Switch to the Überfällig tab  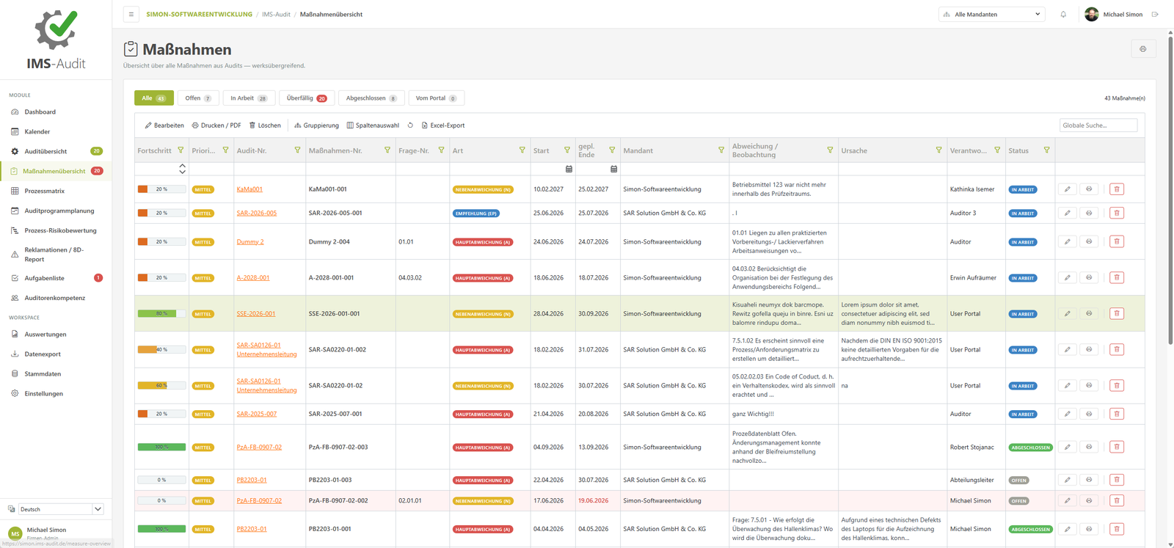pos(307,98)
